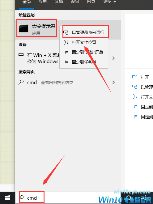This screenshot has width=153, height=204.
Task: Choose 打开文件位置 from context menu
Action: [84, 42]
